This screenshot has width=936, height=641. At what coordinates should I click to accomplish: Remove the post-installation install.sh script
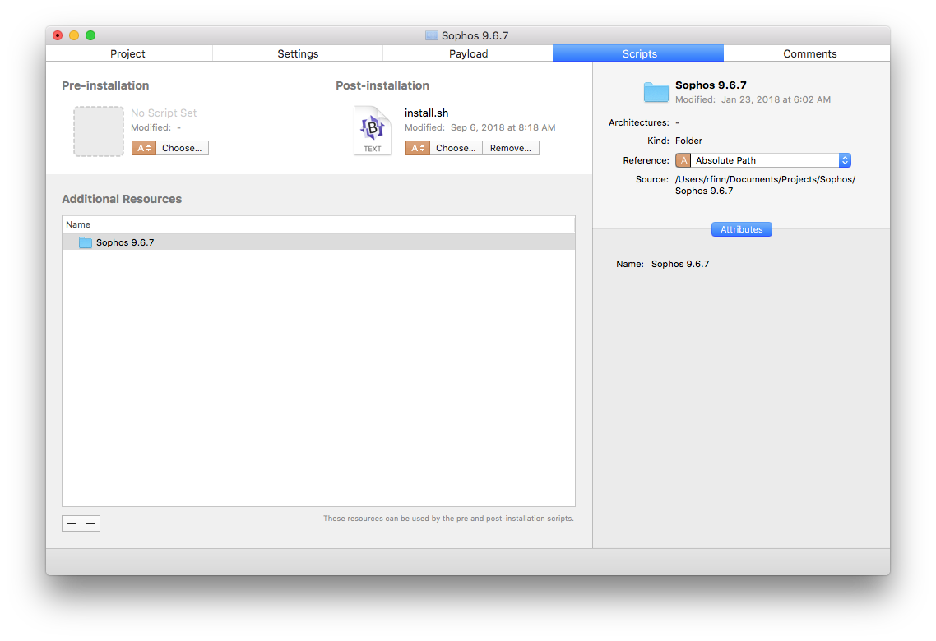click(511, 148)
